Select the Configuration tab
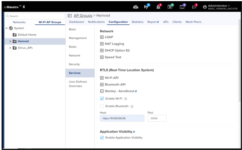242x150 pixels. coord(118,22)
